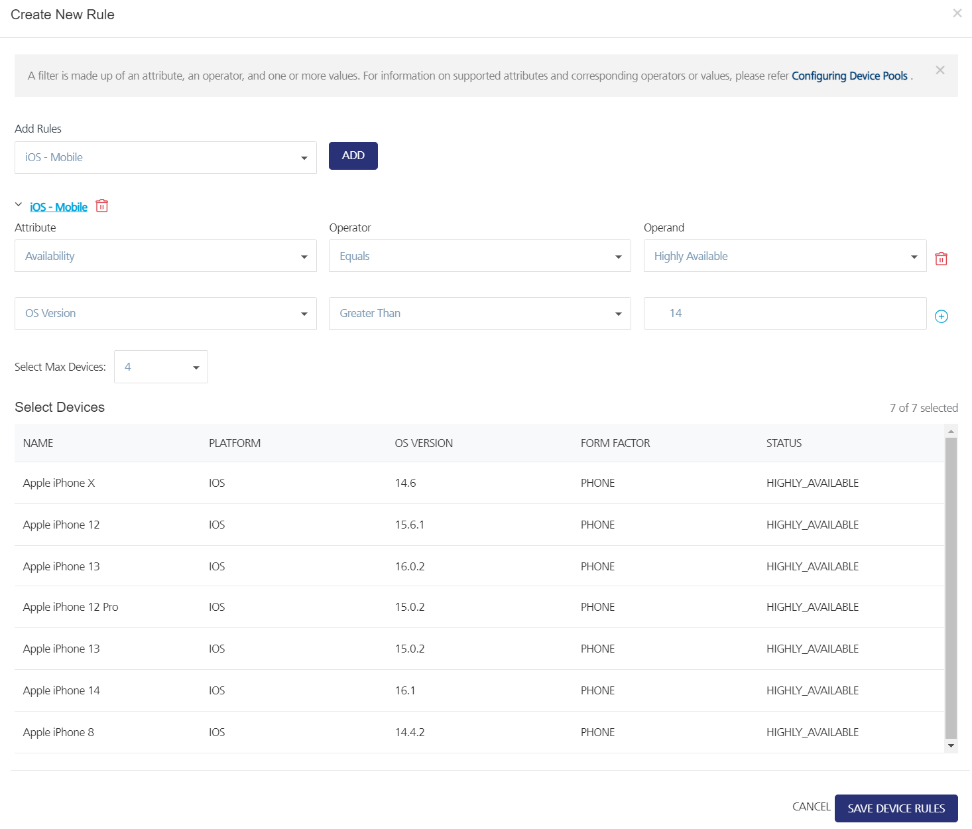Close the Create New Rule dialog

(x=957, y=13)
